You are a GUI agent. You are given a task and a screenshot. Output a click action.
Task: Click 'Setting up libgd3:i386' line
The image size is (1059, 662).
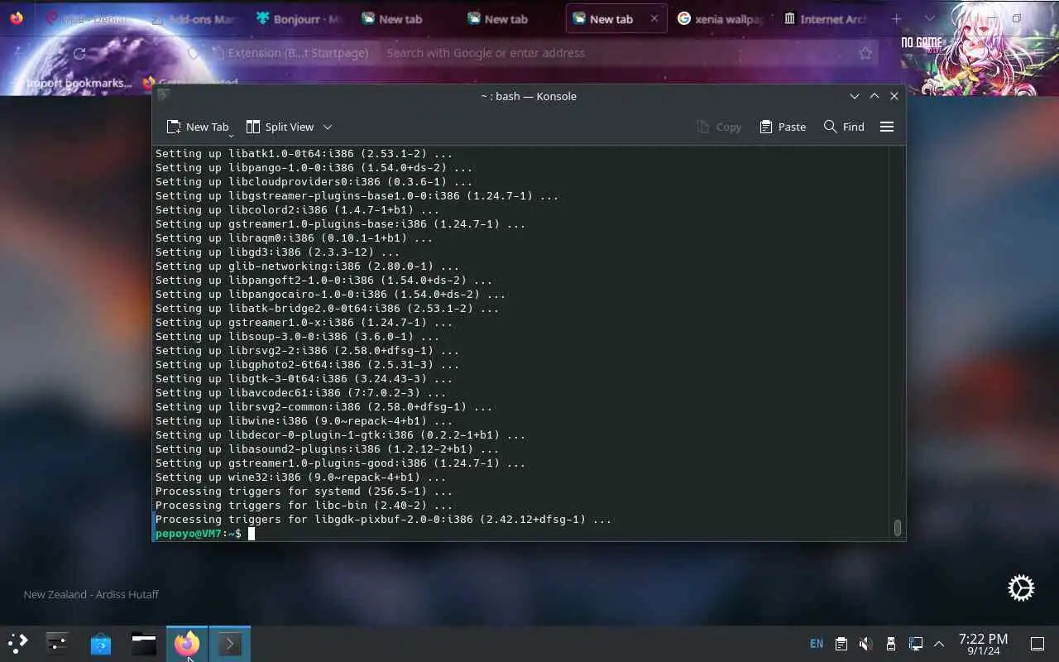click(277, 252)
